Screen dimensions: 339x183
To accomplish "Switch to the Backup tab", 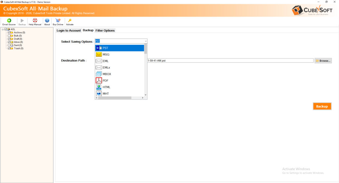I will pyautogui.click(x=88, y=30).
